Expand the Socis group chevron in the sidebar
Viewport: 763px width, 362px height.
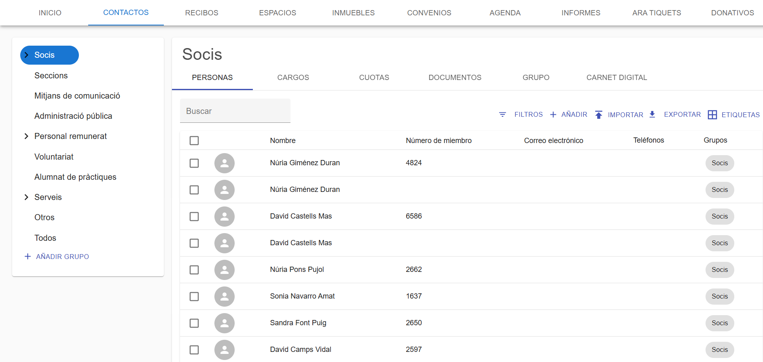coord(26,55)
